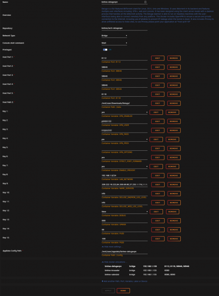Click the Host Path 2 value field
This screenshot has height=296, width=219.
124,103
